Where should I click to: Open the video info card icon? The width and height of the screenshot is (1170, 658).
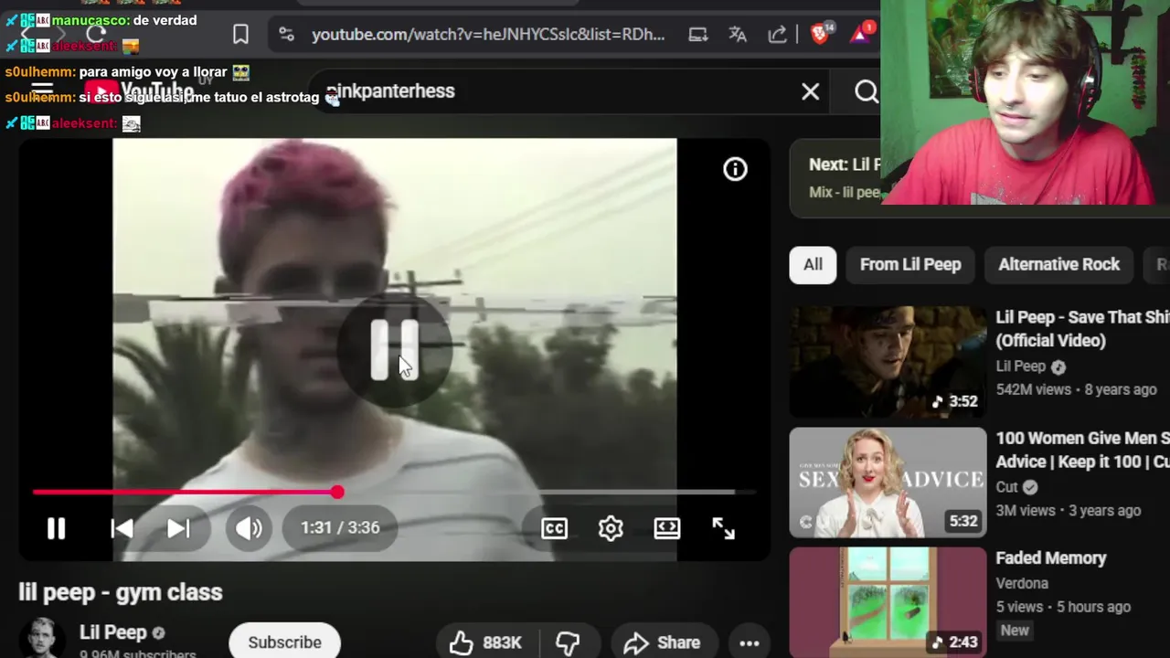coord(735,169)
